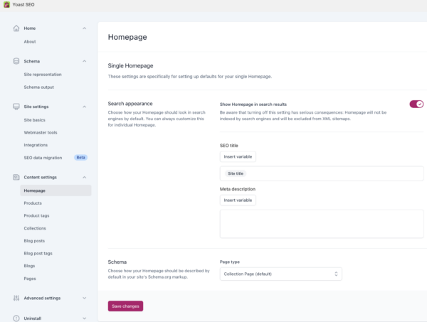Screen dimensions: 427x322
Task: Open the Page type dropdown
Action: 280,274
